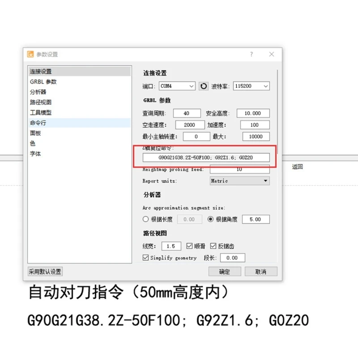Screen dimensions: 358x358
Task: Select 连接设置 in the sidebar
Action: pos(80,72)
